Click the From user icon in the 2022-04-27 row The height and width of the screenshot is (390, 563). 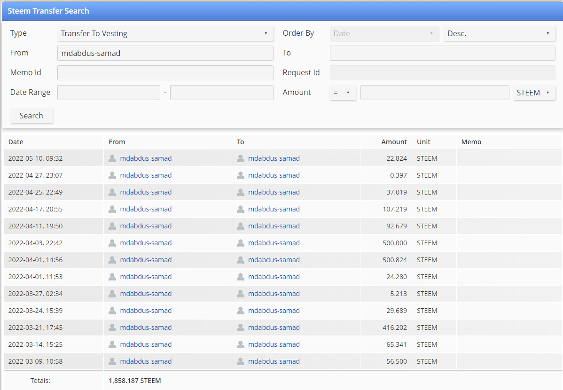pos(112,175)
